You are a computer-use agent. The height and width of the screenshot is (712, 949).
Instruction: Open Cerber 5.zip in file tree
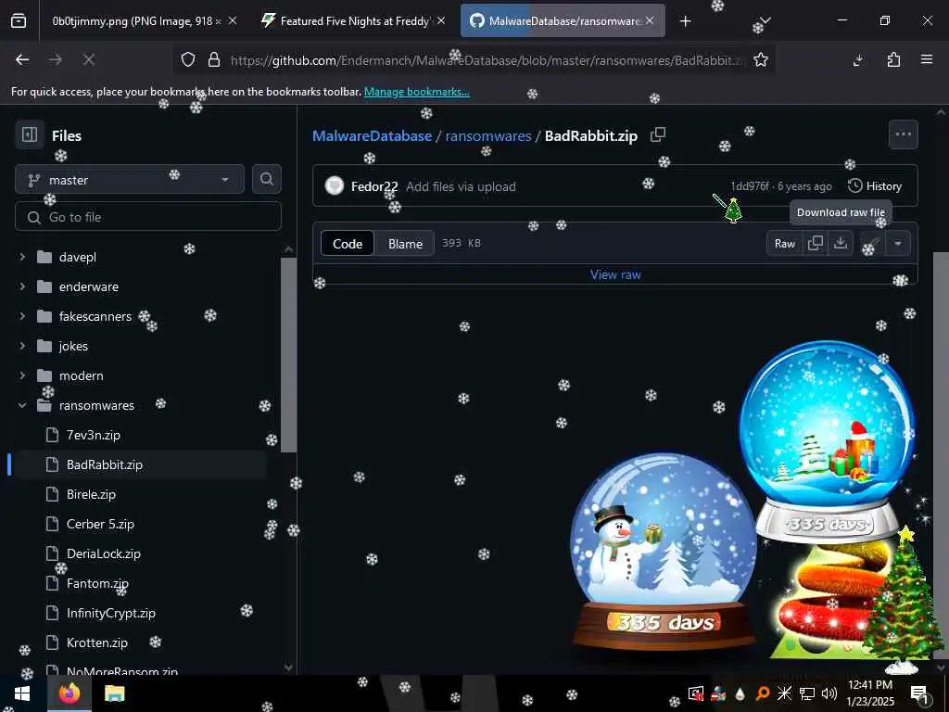[100, 524]
